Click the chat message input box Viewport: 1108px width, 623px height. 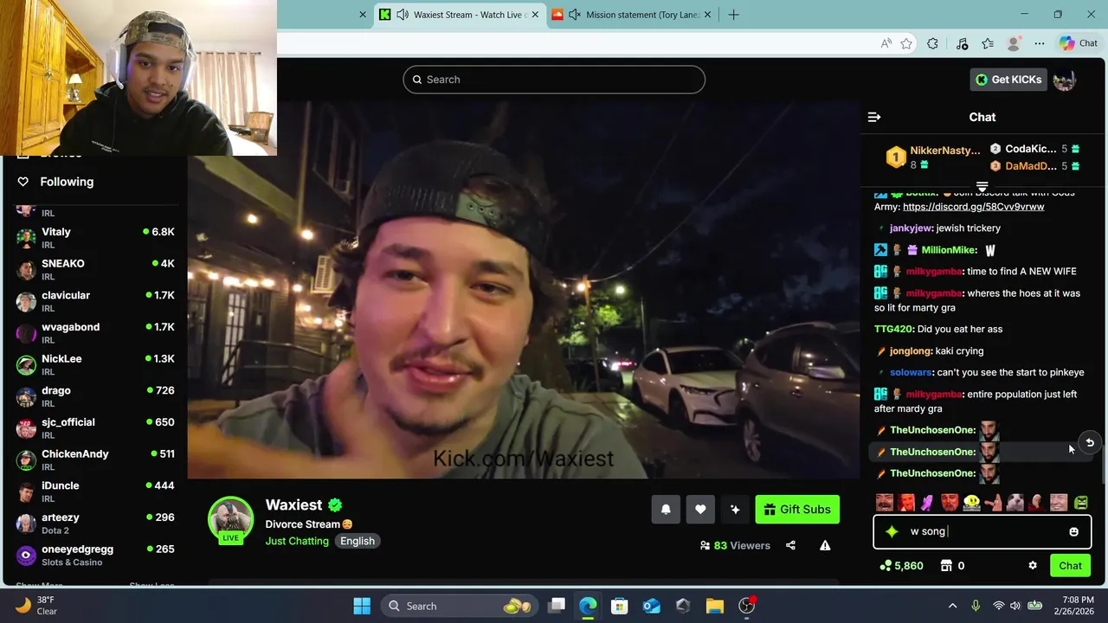tap(982, 531)
